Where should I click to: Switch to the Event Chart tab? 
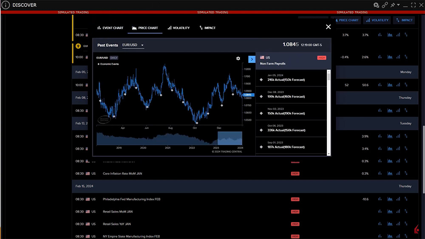tap(110, 28)
